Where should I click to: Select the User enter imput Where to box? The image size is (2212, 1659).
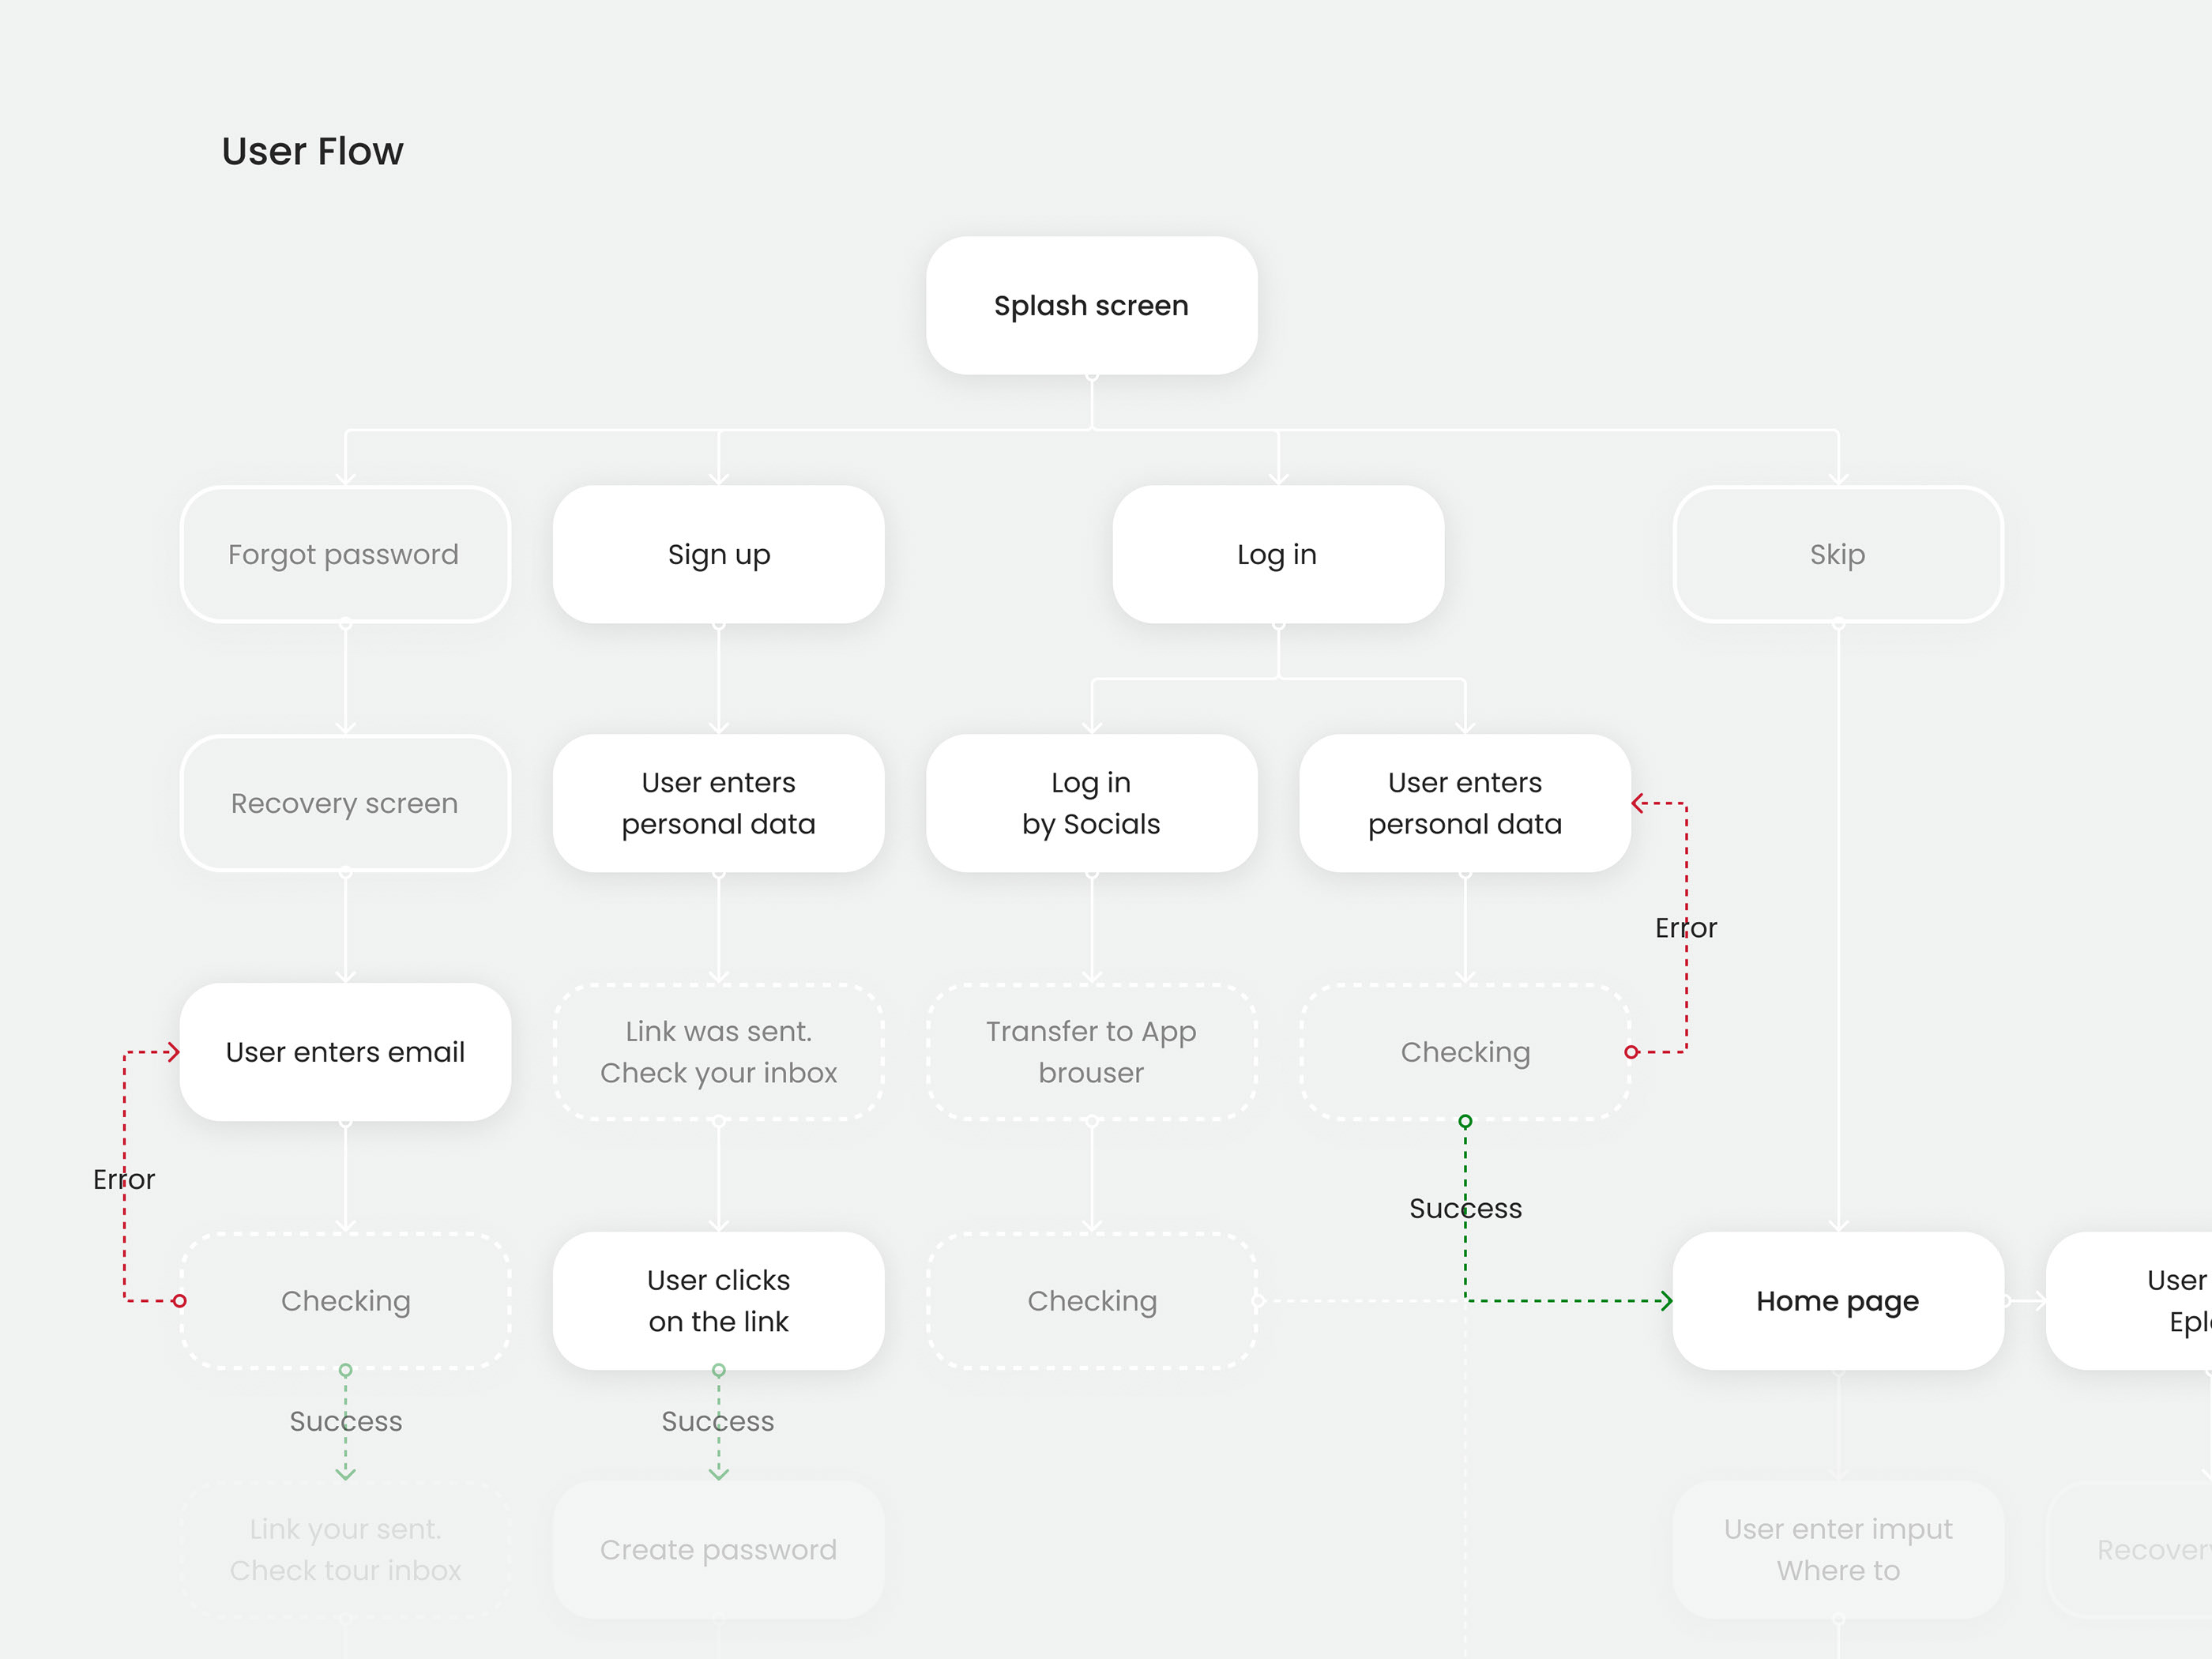pos(1837,1549)
